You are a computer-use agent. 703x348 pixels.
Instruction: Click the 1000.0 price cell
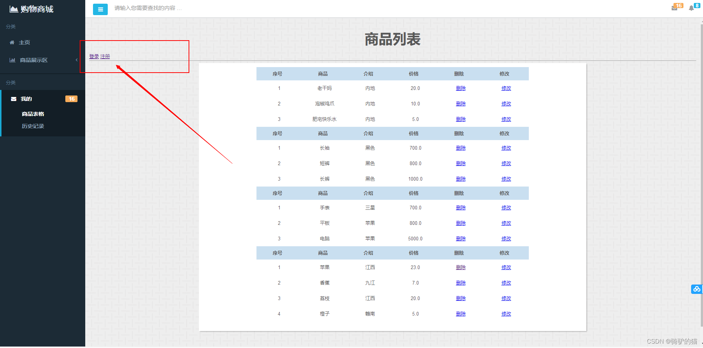[415, 179]
